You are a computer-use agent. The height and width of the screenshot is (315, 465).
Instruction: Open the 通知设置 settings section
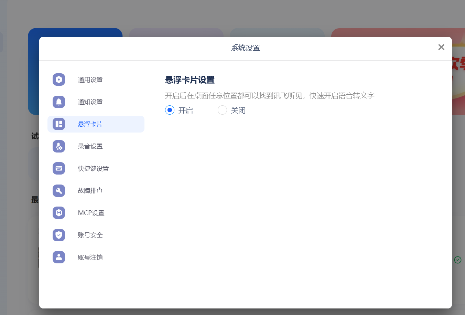90,102
